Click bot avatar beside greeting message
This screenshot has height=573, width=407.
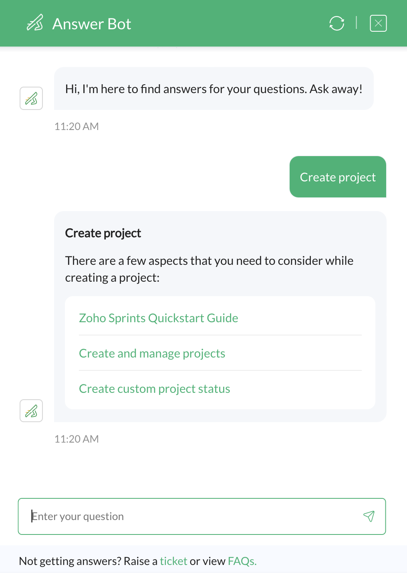31,98
